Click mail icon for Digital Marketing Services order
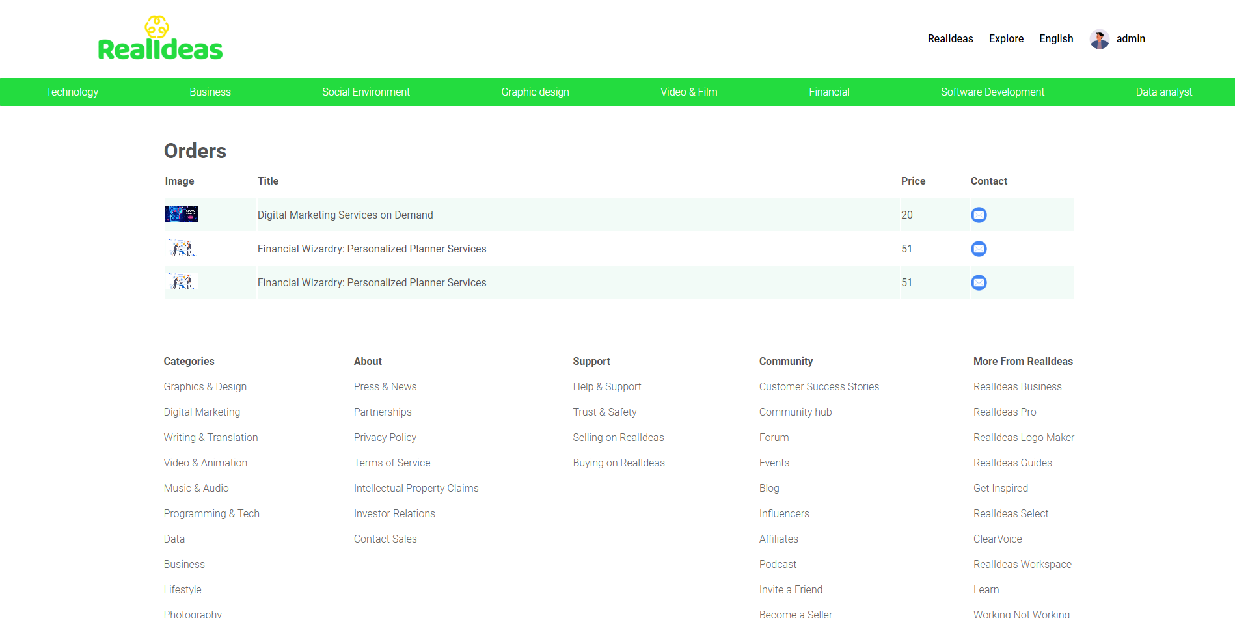 979,215
